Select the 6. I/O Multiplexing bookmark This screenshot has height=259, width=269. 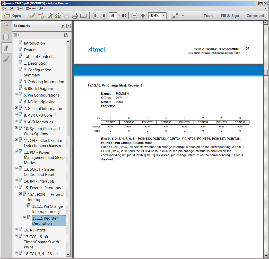point(40,102)
